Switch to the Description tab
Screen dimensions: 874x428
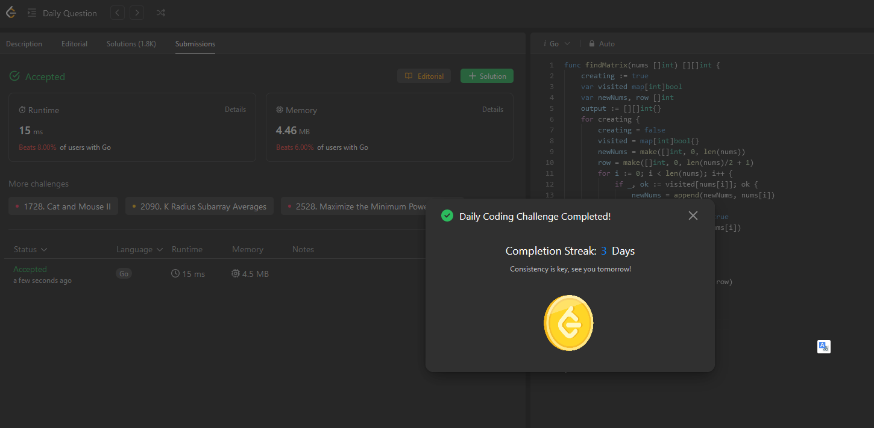24,44
